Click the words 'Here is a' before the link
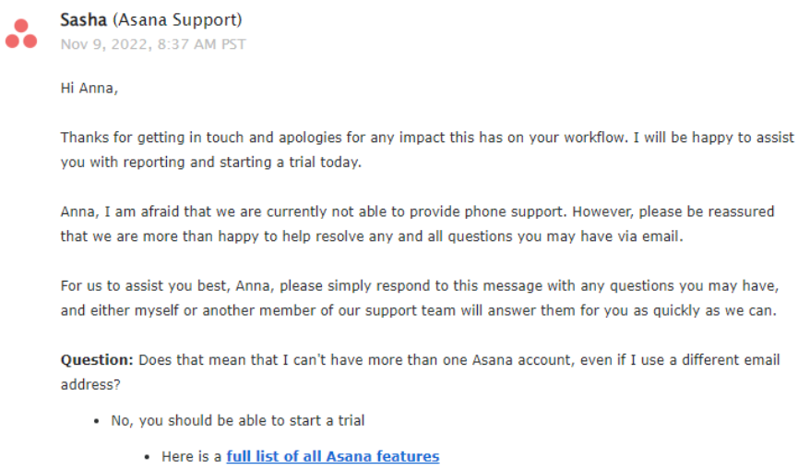The image size is (798, 470). click(x=191, y=456)
